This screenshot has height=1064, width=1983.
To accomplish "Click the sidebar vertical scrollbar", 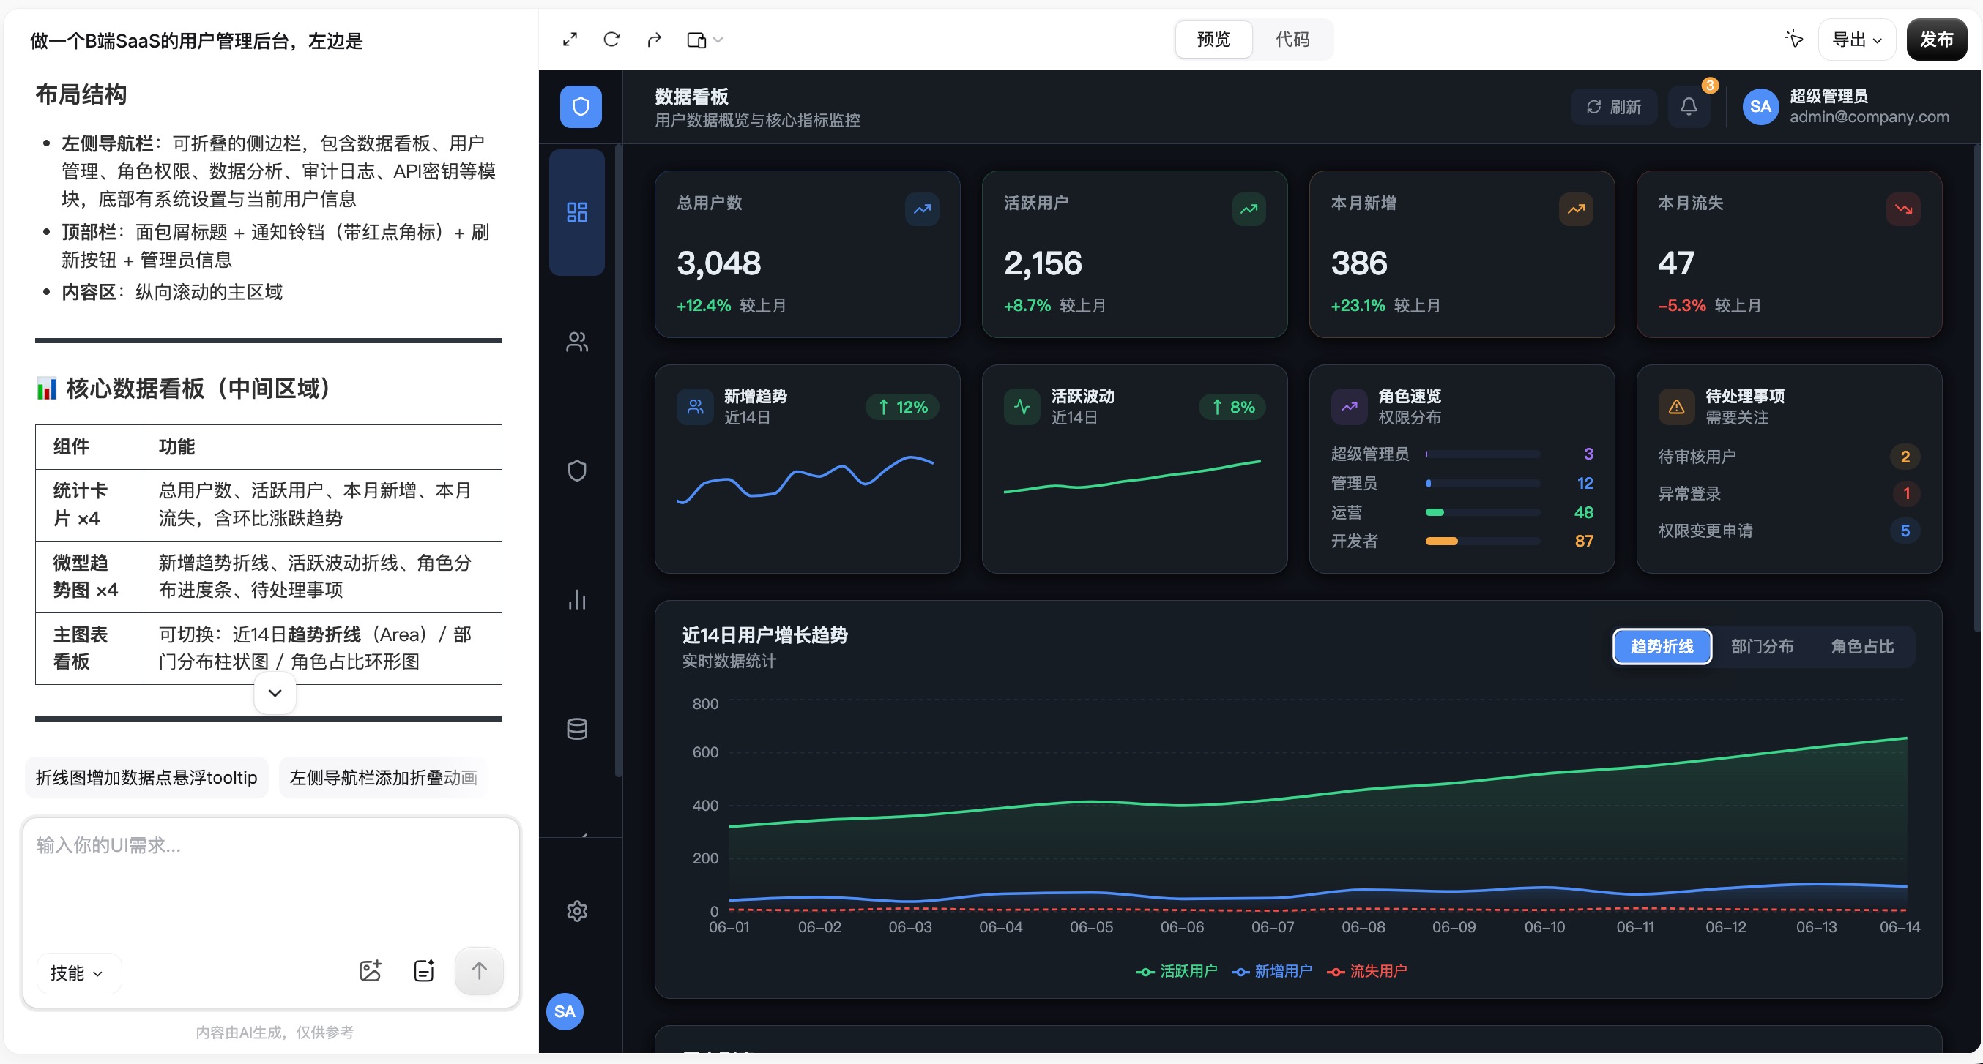I will click(x=618, y=462).
